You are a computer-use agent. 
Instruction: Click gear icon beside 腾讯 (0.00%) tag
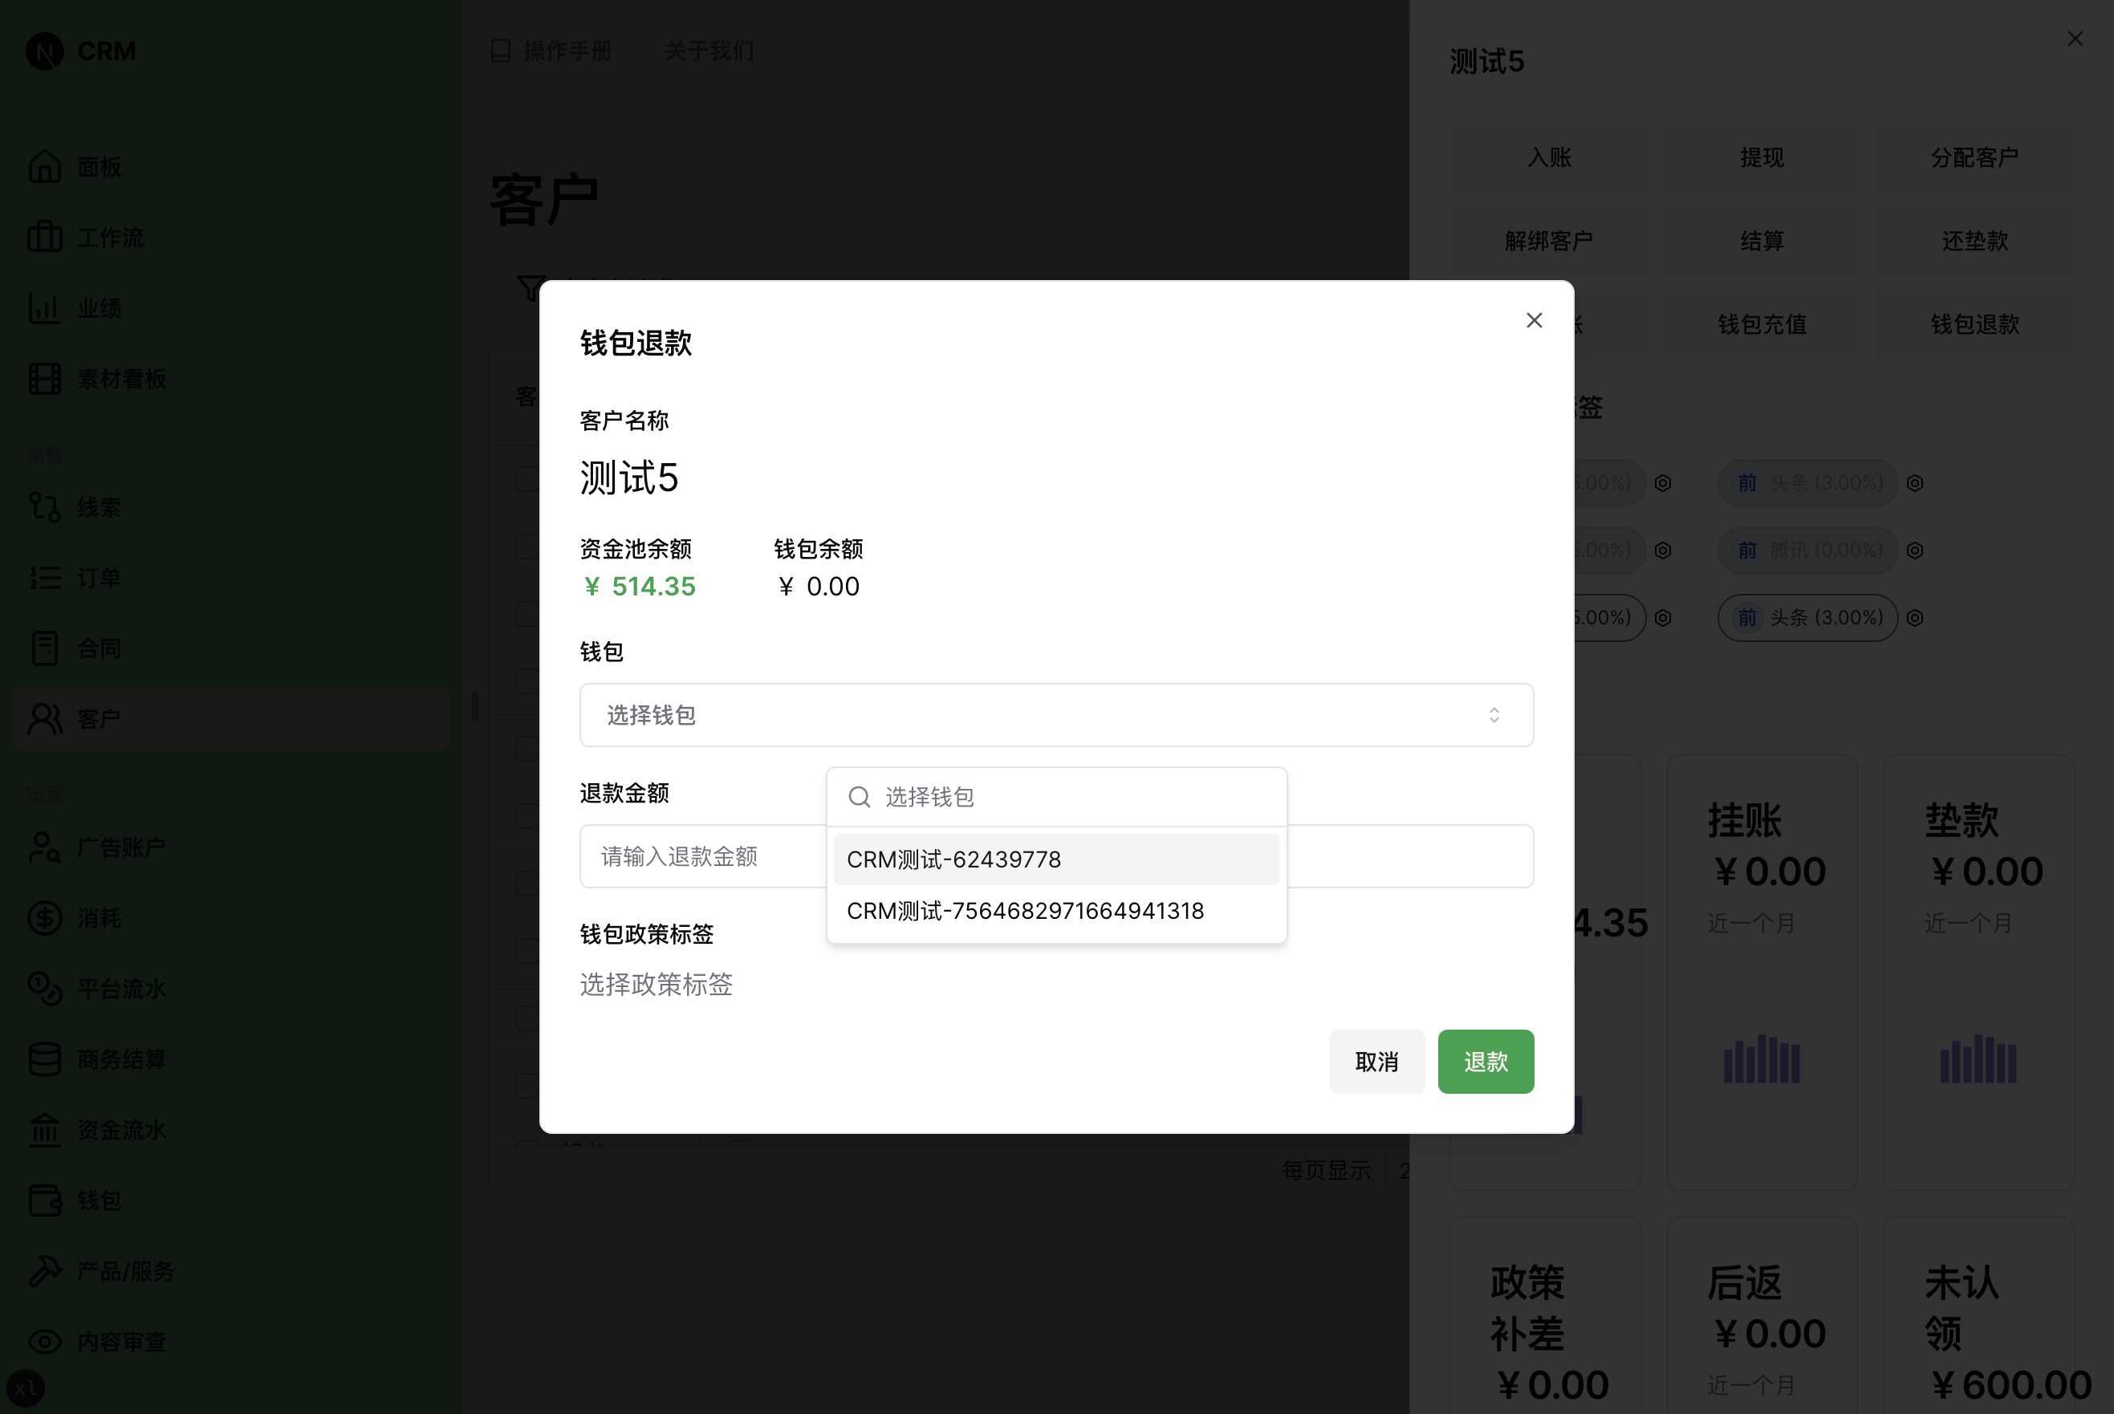pos(1917,550)
